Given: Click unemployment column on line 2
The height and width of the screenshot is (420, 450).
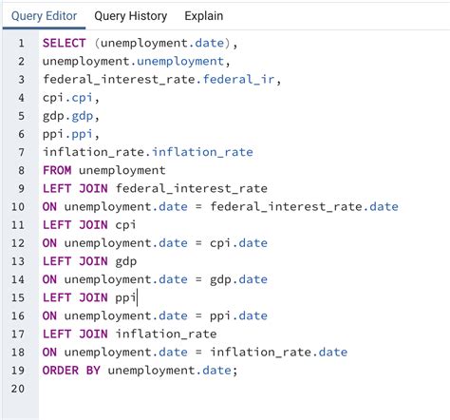Looking at the screenshot, I should (180, 61).
